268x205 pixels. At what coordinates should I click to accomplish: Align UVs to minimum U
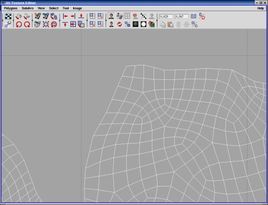click(65, 16)
